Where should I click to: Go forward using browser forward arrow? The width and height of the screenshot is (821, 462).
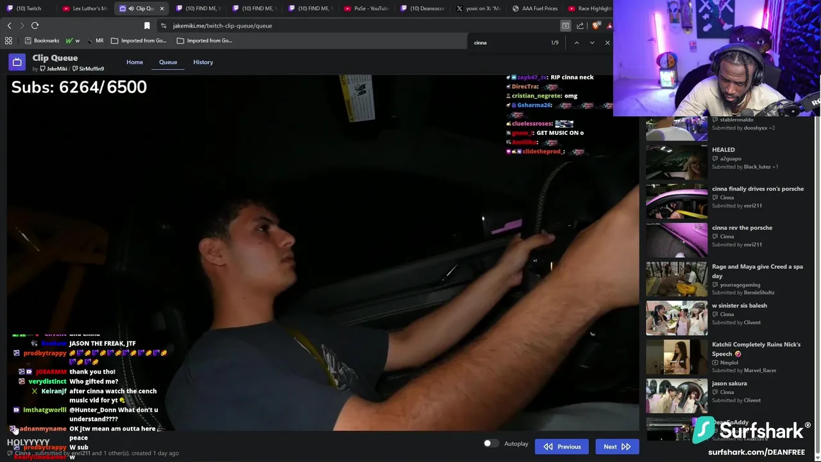[22, 26]
